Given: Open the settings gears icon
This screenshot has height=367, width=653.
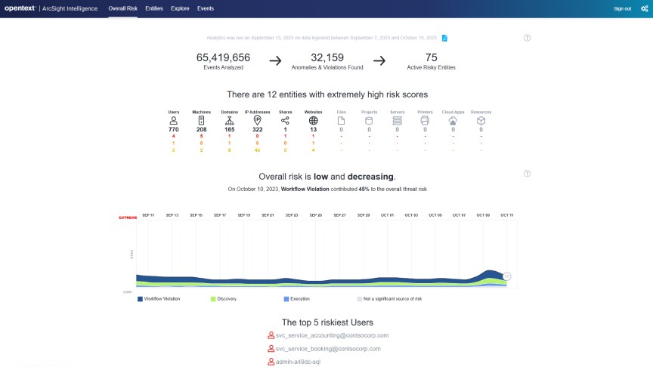Looking at the screenshot, I should (644, 8).
